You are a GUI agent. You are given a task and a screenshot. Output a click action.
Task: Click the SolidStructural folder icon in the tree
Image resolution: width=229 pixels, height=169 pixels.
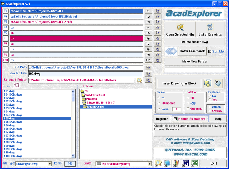[83, 95]
